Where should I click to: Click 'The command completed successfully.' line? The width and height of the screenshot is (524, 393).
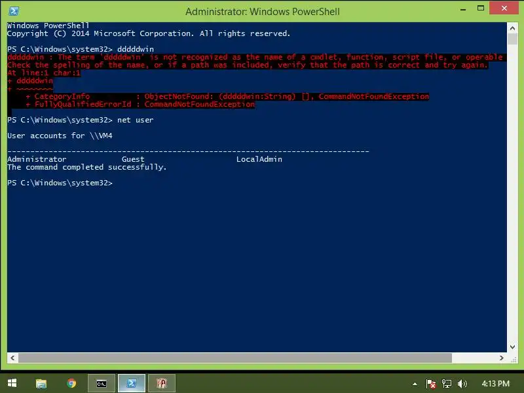87,167
